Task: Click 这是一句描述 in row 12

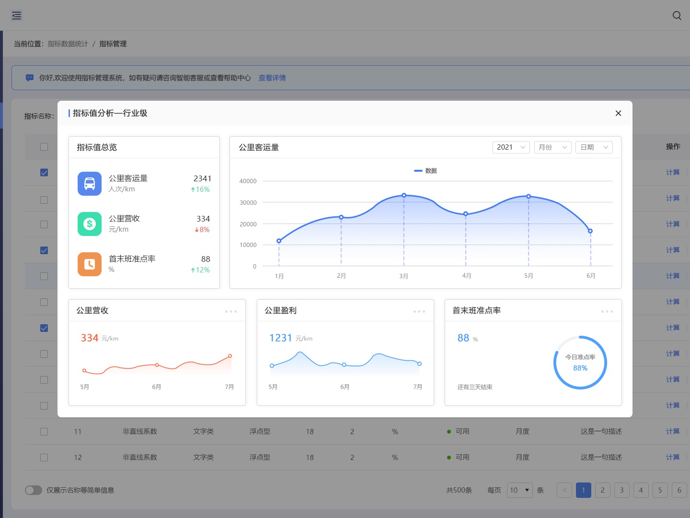Action: coord(601,457)
